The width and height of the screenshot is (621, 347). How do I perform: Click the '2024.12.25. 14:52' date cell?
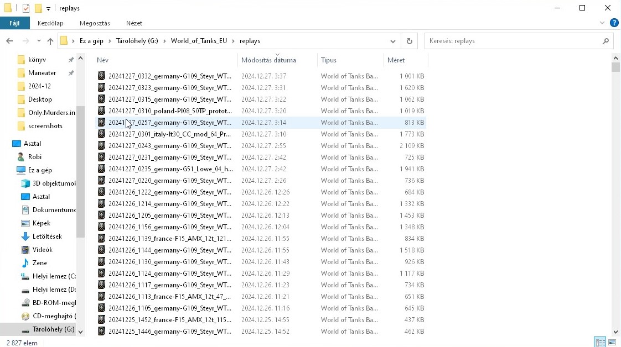coord(265,331)
